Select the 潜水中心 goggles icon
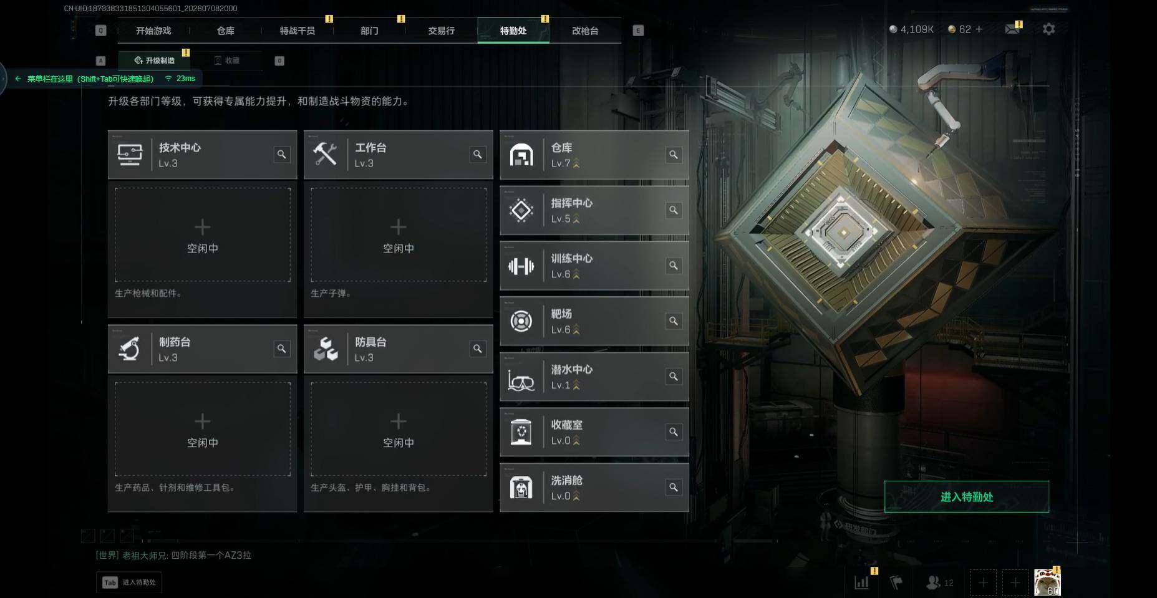The height and width of the screenshot is (598, 1157). (521, 377)
